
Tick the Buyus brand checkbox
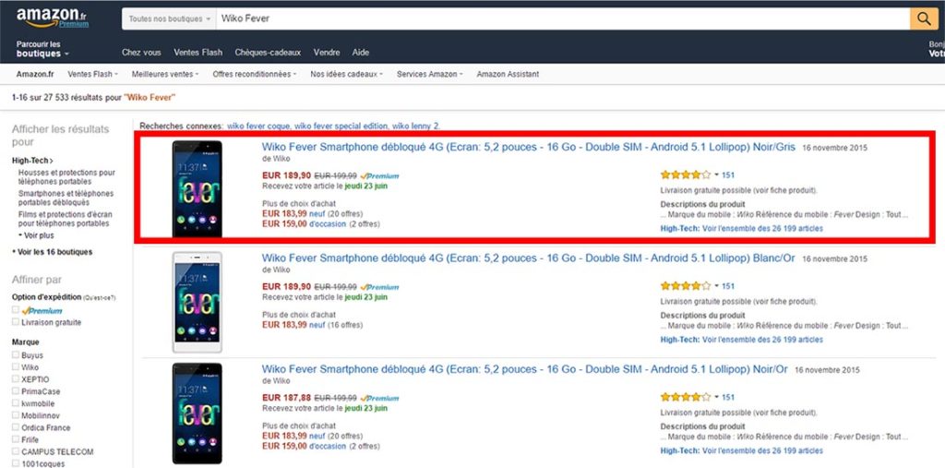click(x=15, y=355)
